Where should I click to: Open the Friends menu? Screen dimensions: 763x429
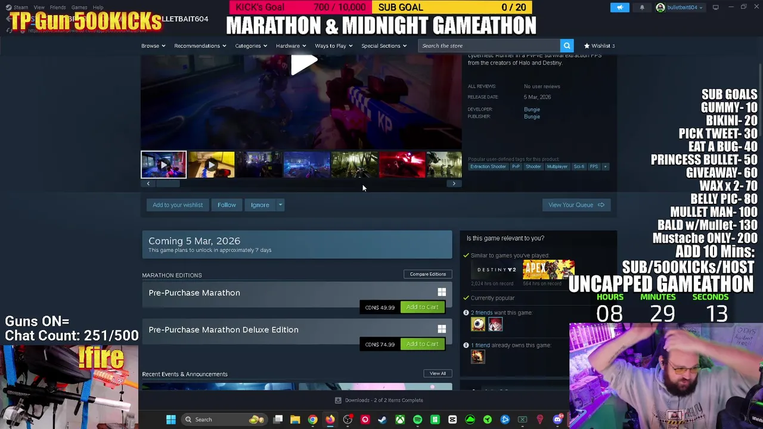58,7
